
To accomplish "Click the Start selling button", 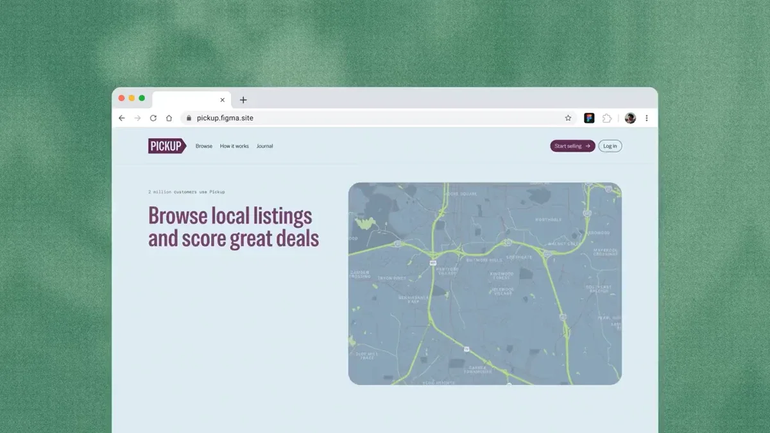I will click(572, 146).
